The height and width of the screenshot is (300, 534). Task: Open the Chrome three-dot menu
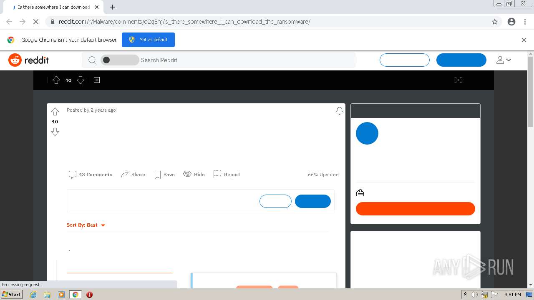point(525,22)
